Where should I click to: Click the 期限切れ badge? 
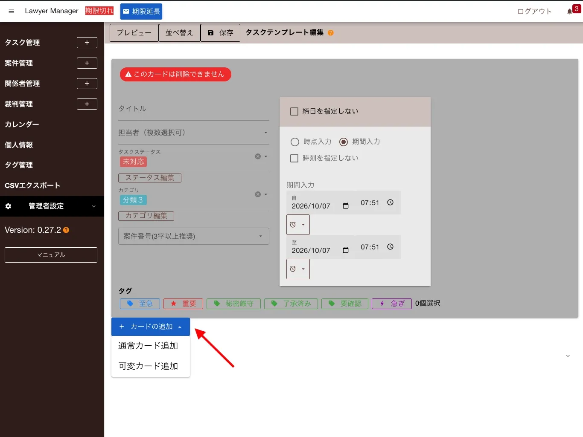[99, 11]
